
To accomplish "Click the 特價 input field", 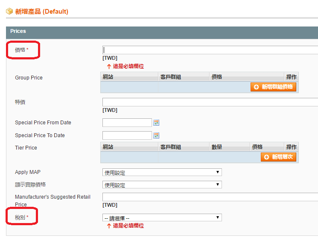I will (210, 102).
